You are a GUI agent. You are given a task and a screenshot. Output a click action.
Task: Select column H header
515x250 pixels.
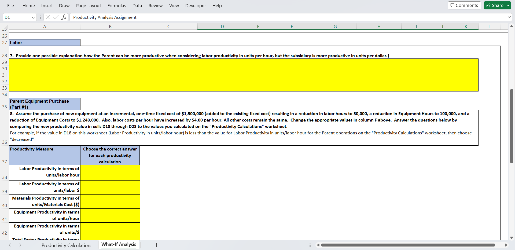pos(379,26)
